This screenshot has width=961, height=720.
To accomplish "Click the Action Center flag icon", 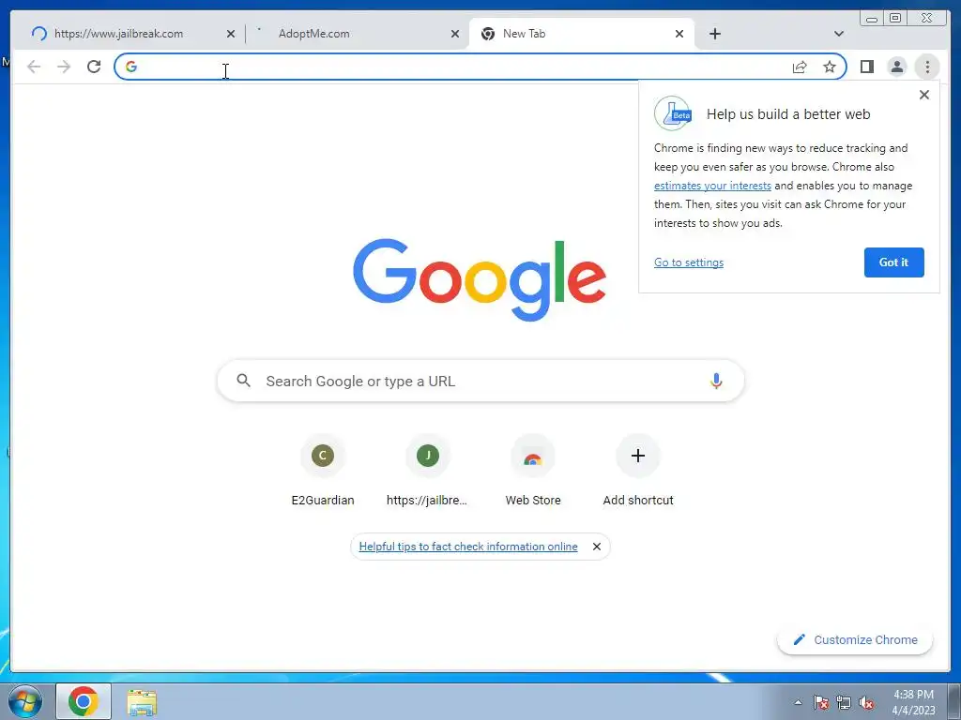I will point(820,703).
